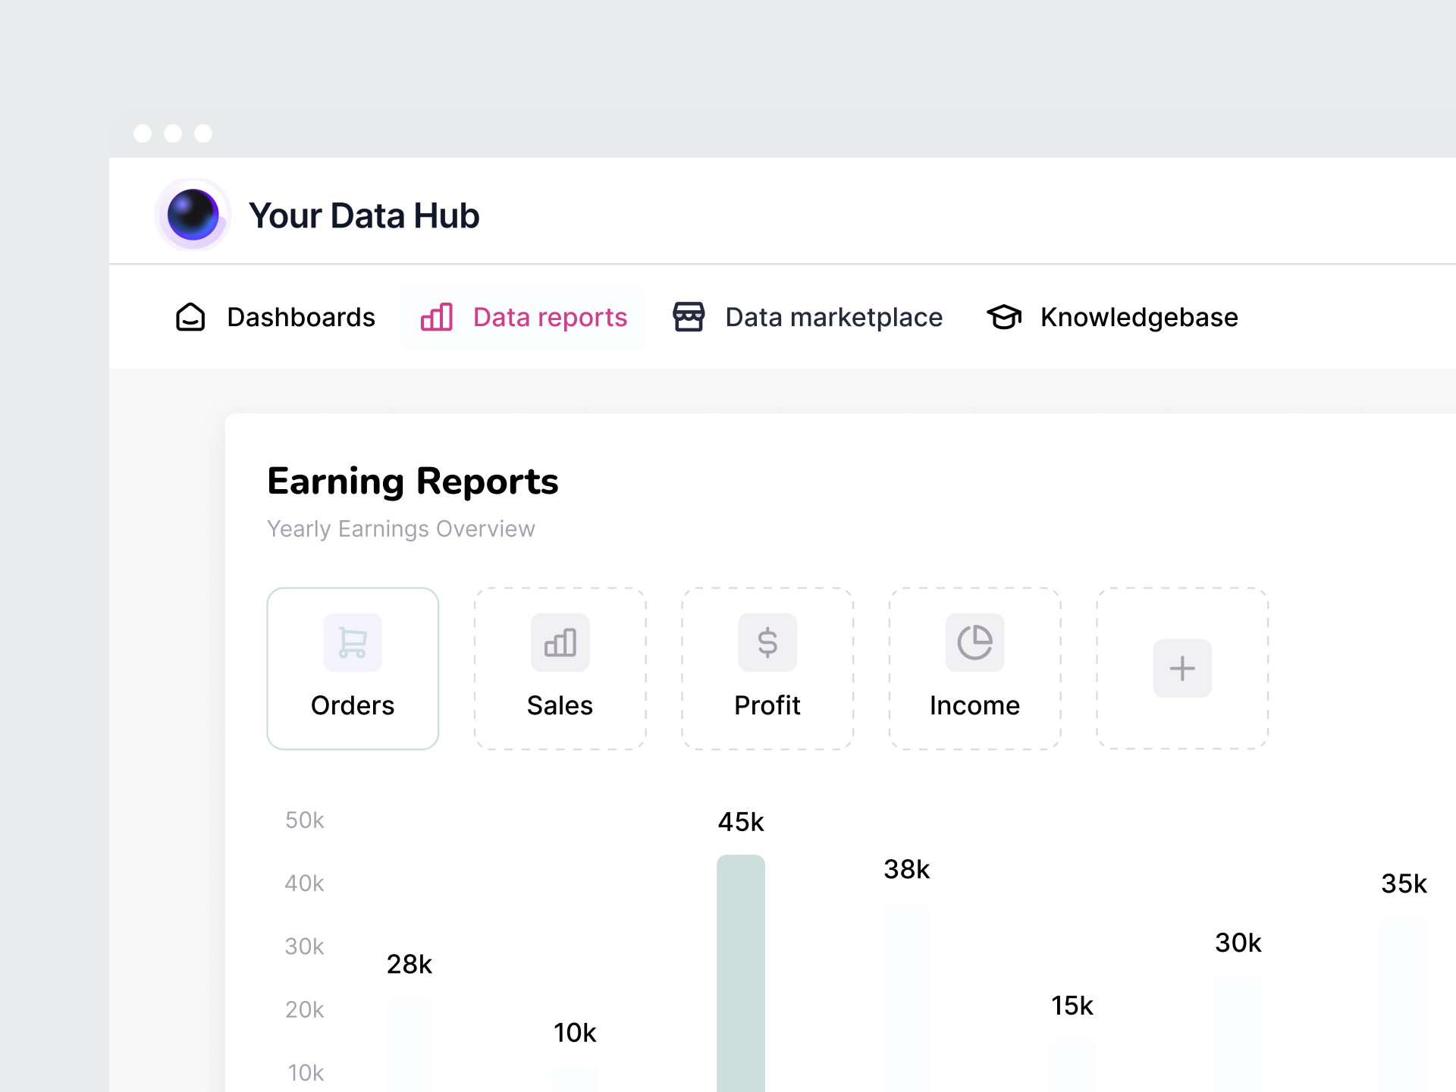
Task: Click the Knowledgebase graduation cap icon
Action: (1004, 317)
